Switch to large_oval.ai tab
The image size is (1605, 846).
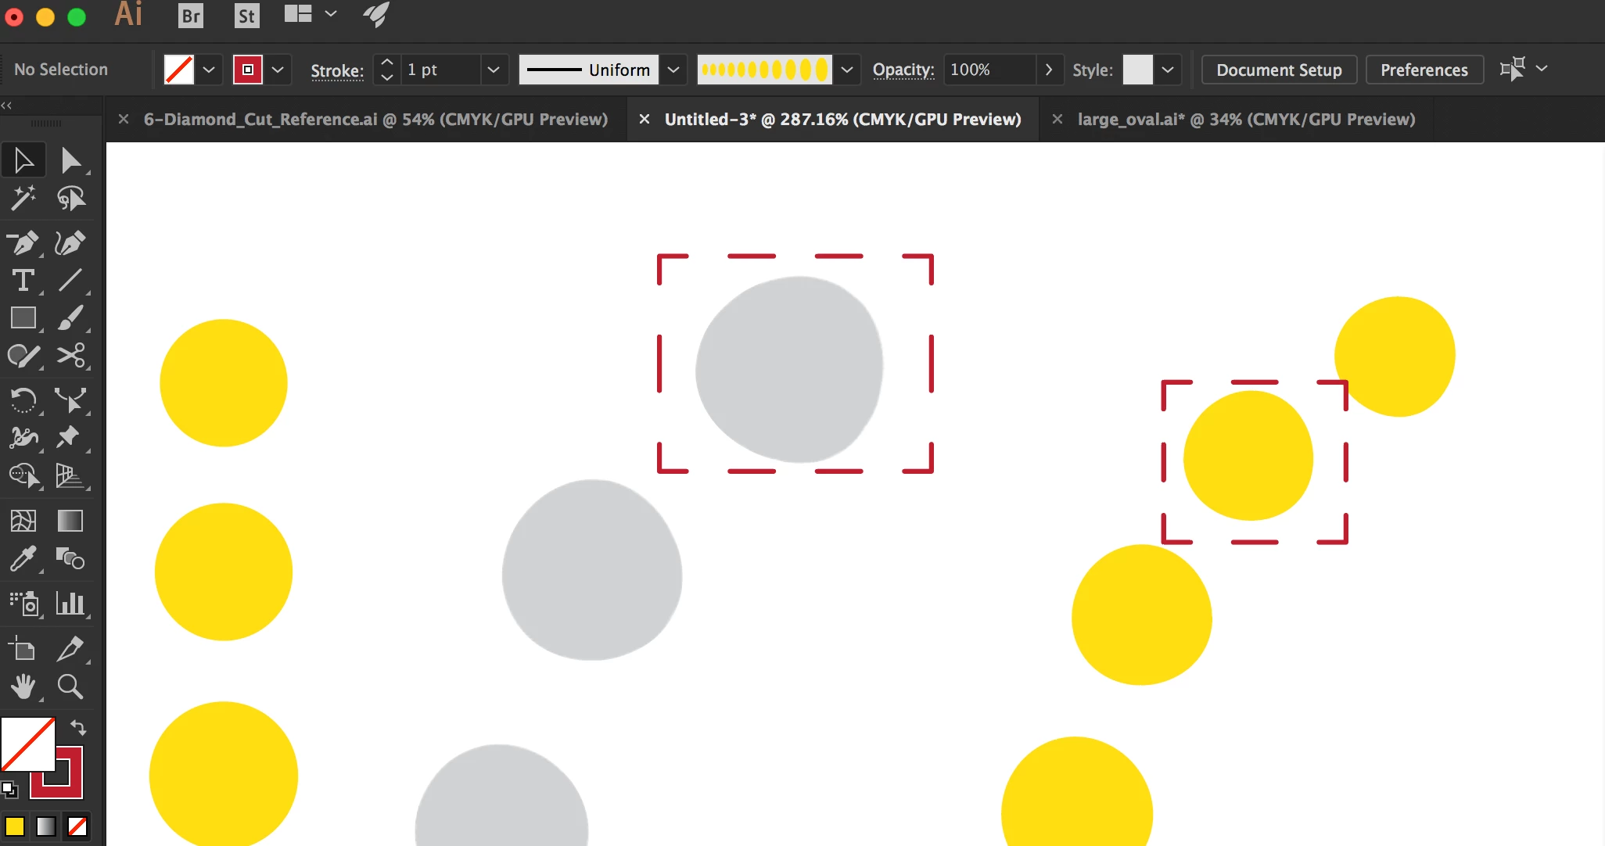point(1246,120)
